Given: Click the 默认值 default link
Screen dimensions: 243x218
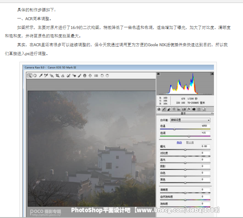Looking at the screenshot, I should tap(190, 142).
